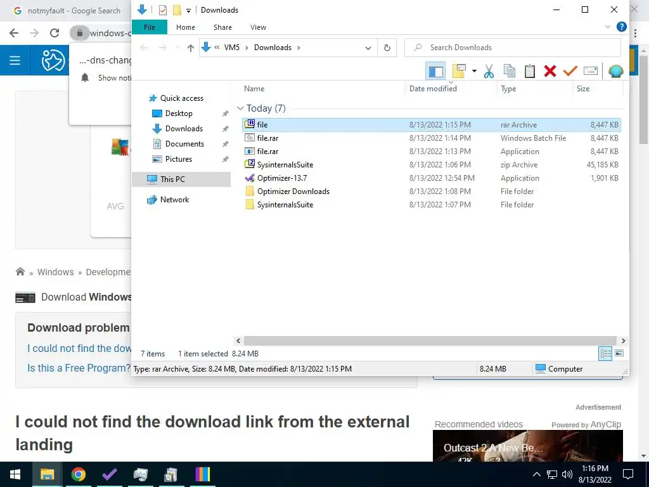649x487 pixels.
Task: Select the SysinternalsSuite zip Archive
Action: pyautogui.click(x=431, y=164)
